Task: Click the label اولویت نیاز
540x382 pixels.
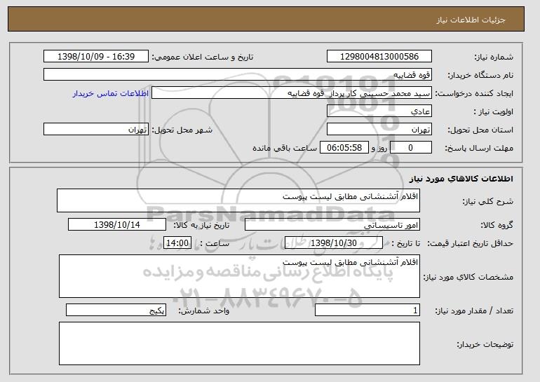Action: [x=493, y=112]
